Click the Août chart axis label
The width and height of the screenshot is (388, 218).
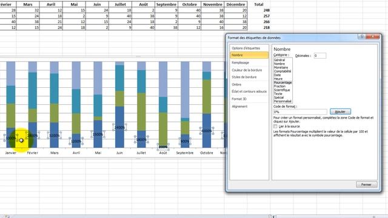[163, 153]
